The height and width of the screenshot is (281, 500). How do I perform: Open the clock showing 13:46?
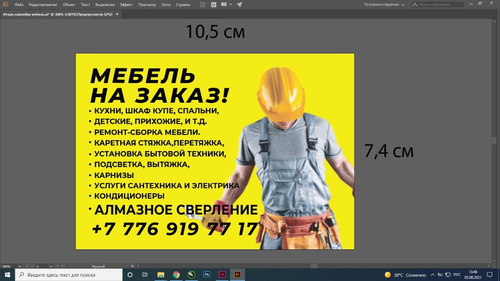click(x=473, y=275)
